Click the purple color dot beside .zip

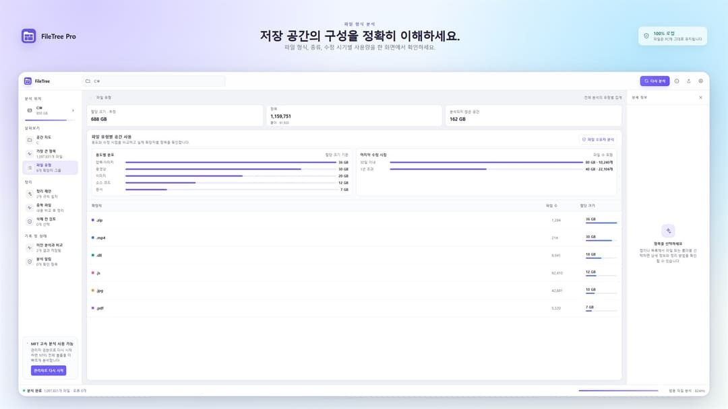click(93, 220)
